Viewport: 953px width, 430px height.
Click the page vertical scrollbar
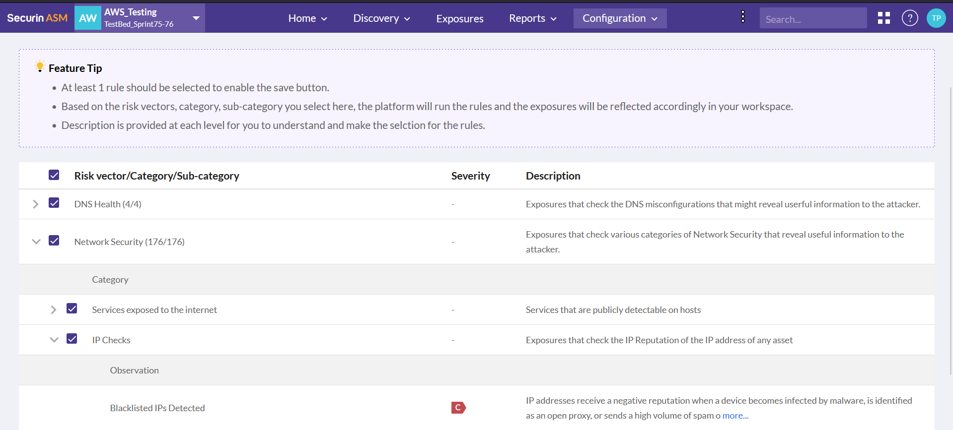pos(951,231)
